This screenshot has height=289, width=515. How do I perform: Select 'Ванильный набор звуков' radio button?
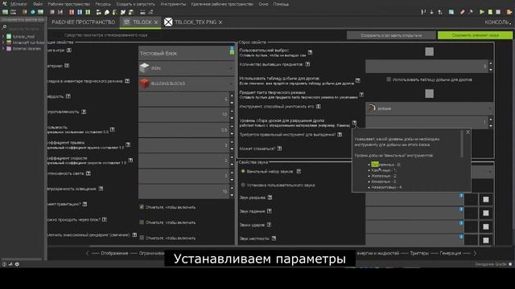243,171
